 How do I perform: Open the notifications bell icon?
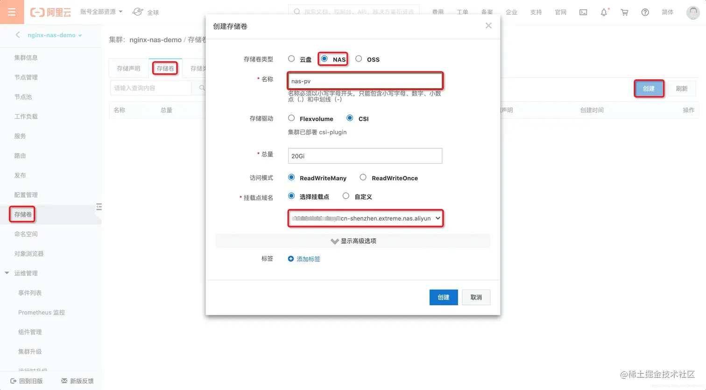click(x=604, y=13)
